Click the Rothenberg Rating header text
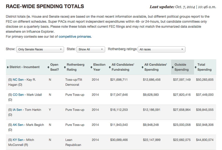This screenshot has height=150, width=222. [x=75, y=67]
